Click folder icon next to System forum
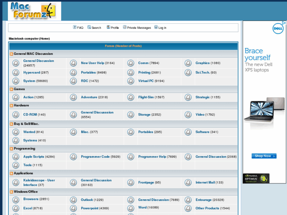Image resolution: width=287 pixels, height=215 pixels. 16,81
